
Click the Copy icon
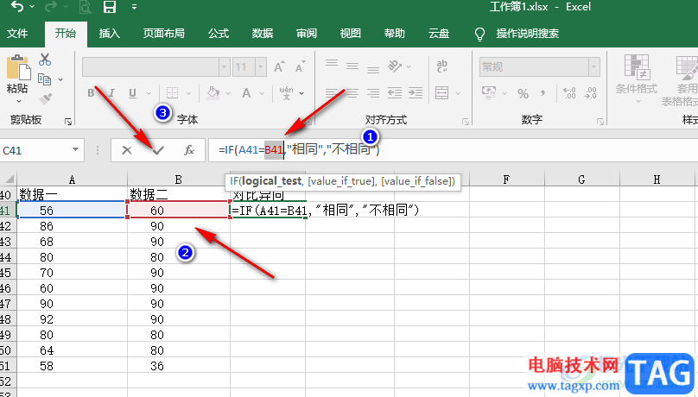[45, 79]
